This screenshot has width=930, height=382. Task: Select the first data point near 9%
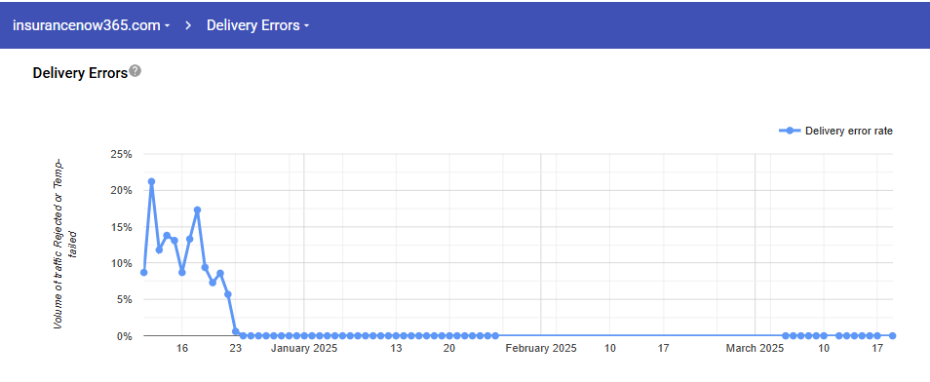tap(143, 272)
